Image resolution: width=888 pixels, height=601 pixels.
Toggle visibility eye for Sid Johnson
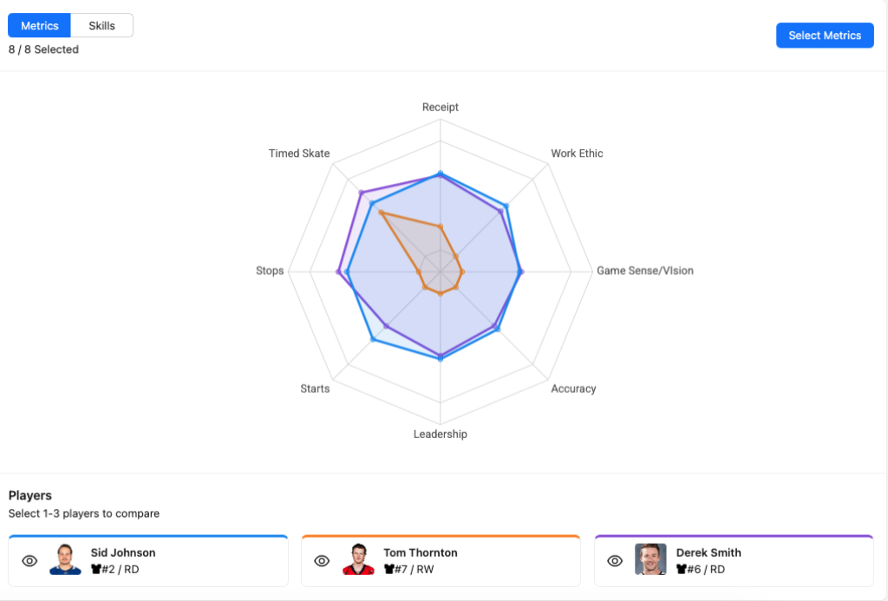29,561
